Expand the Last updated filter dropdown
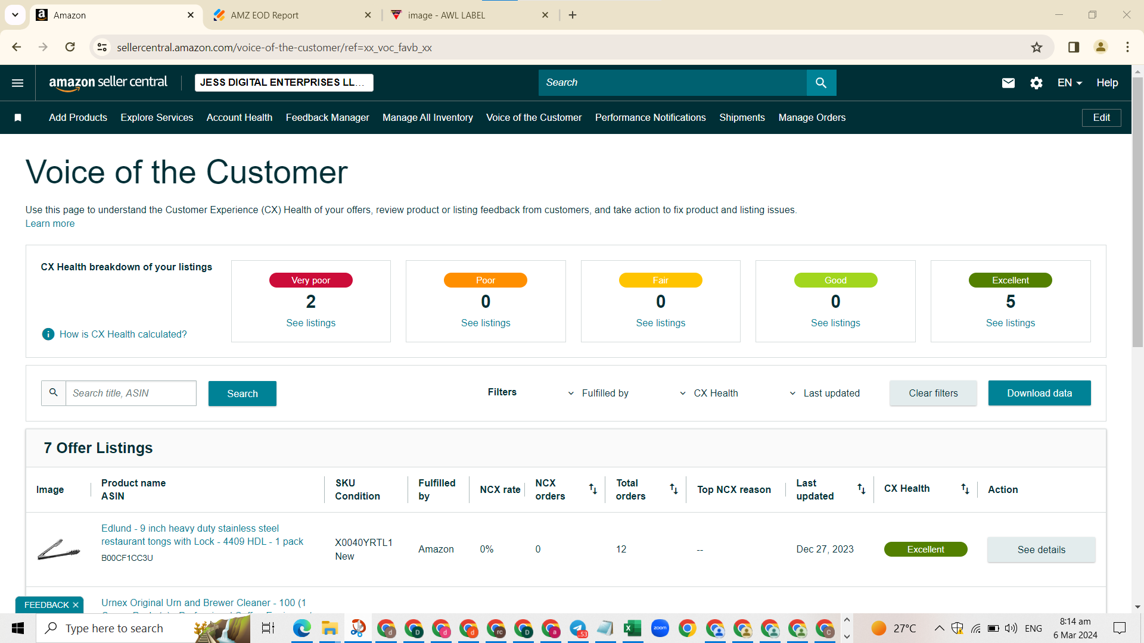 pos(825,393)
